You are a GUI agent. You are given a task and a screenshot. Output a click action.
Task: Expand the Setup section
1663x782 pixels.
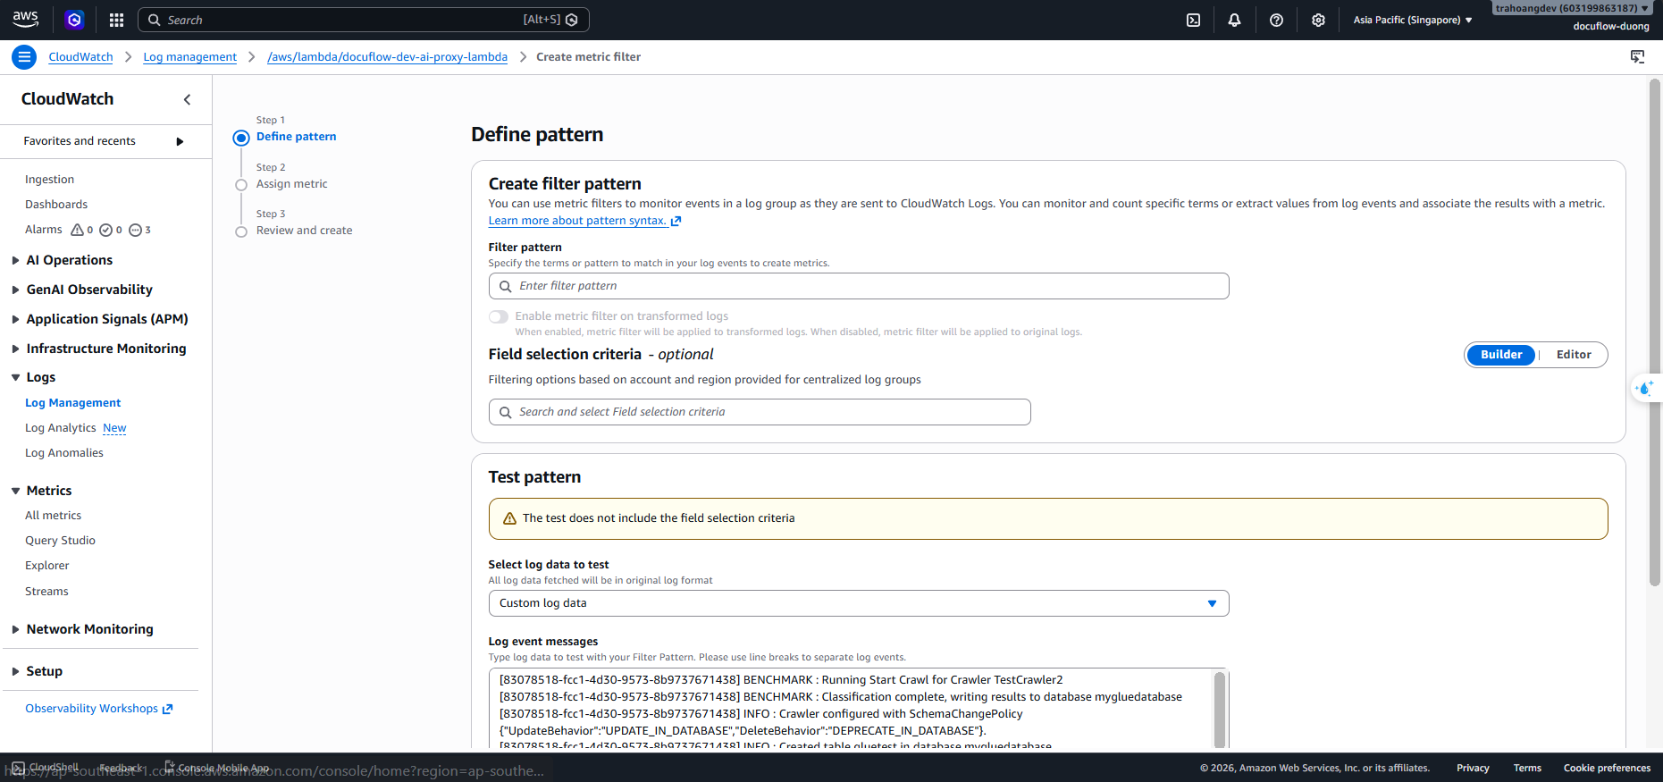(16, 672)
